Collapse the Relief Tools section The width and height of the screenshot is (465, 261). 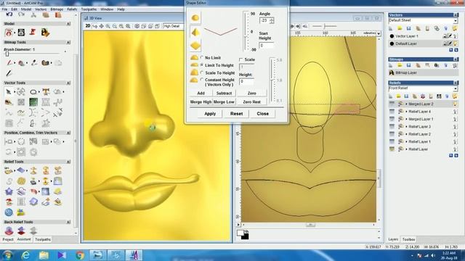(68, 162)
